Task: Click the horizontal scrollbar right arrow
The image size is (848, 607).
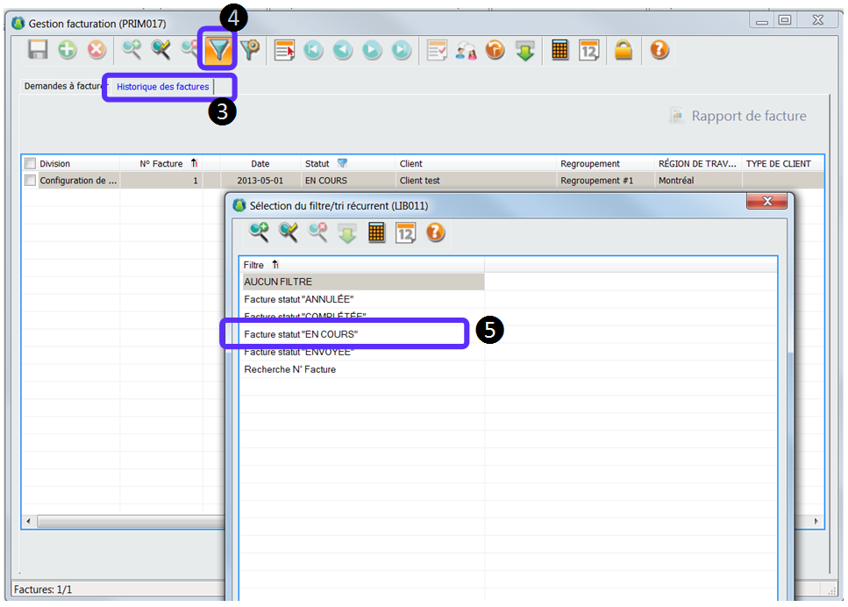Action: click(x=817, y=521)
